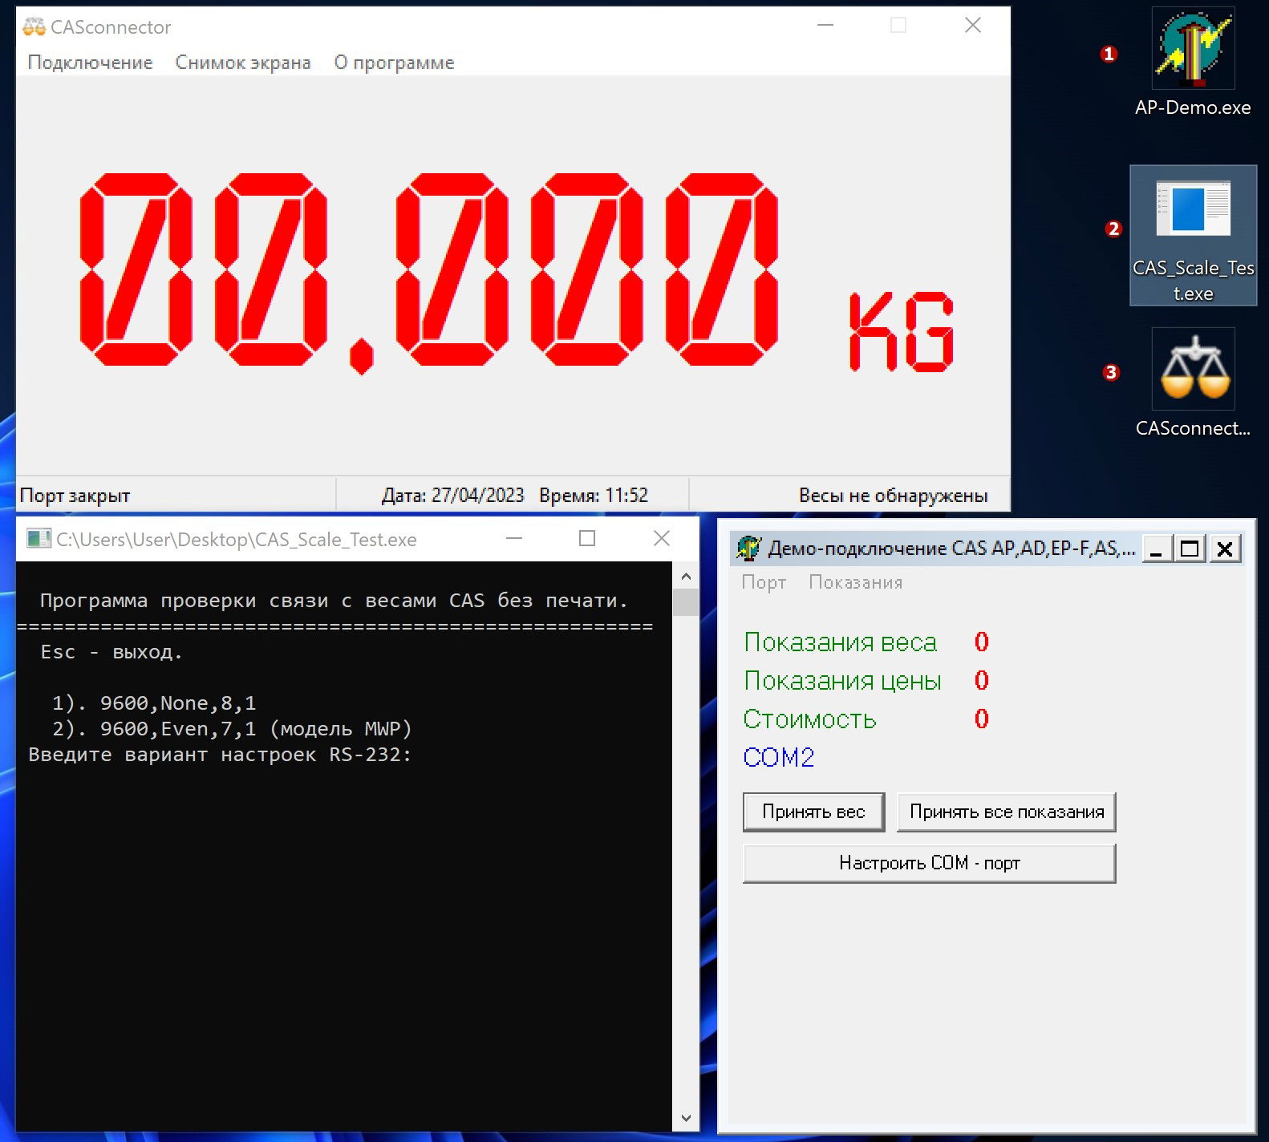Click the Demo-connection window title bar icon

(x=748, y=549)
